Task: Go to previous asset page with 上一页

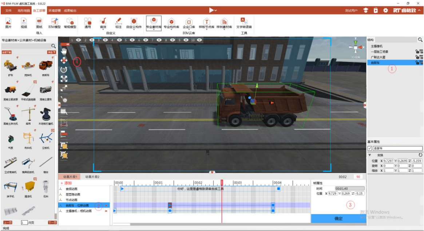Action: click(x=8, y=223)
